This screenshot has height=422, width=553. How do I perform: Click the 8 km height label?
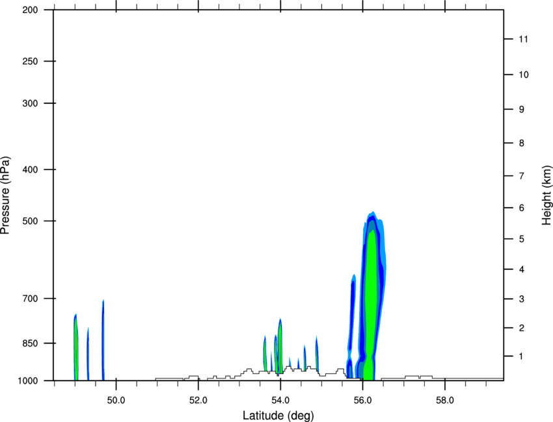coord(521,143)
